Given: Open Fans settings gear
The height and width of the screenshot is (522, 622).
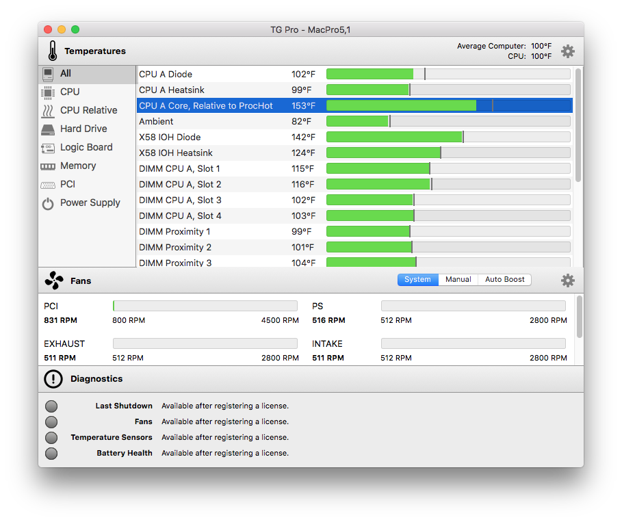Looking at the screenshot, I should 568,280.
